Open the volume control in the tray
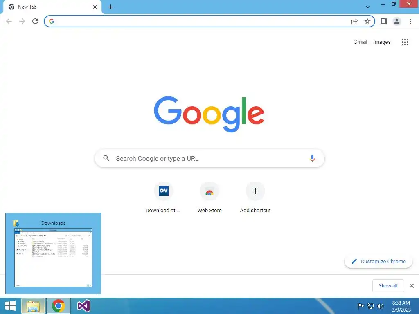Viewport: 419px width, 314px height. (x=380, y=306)
